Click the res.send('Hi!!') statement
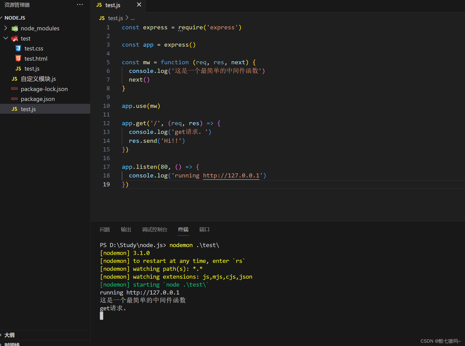This screenshot has height=346, width=465. 157,141
